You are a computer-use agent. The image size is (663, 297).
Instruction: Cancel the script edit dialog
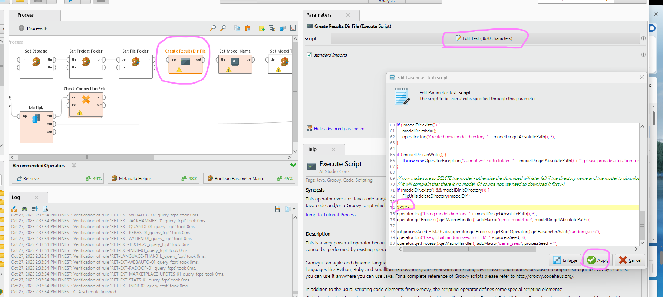[630, 260]
